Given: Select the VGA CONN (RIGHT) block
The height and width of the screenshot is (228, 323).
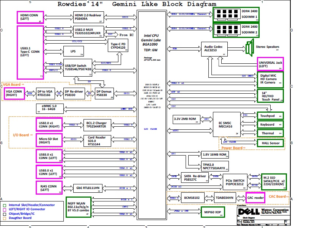Looking at the screenshot, I should (14, 93).
